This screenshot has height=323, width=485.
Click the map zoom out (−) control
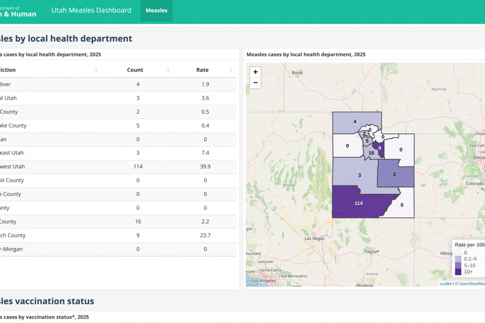(x=255, y=83)
